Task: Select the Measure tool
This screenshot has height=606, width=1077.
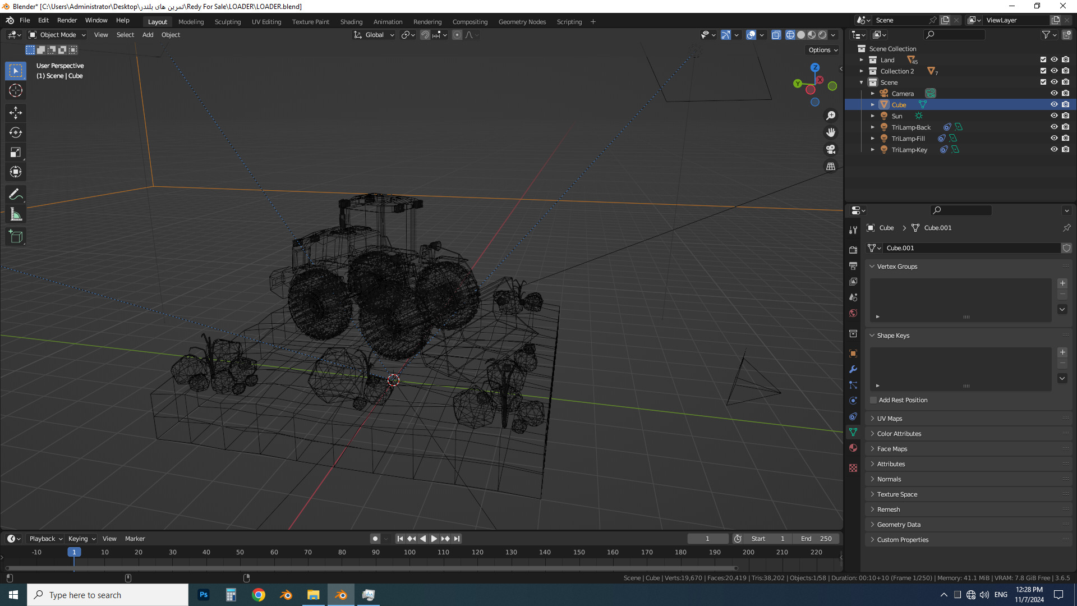Action: click(16, 214)
